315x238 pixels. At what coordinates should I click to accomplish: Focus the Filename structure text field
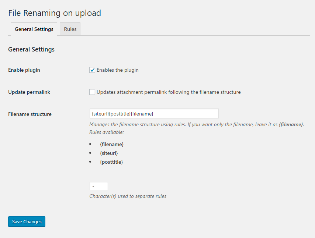154,114
